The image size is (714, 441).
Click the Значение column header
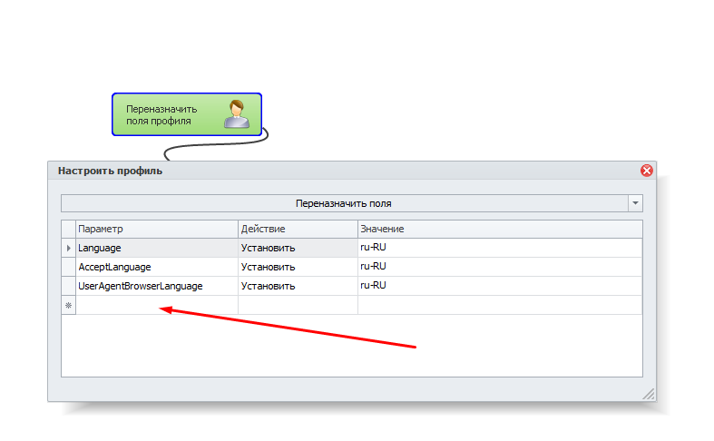tap(500, 229)
